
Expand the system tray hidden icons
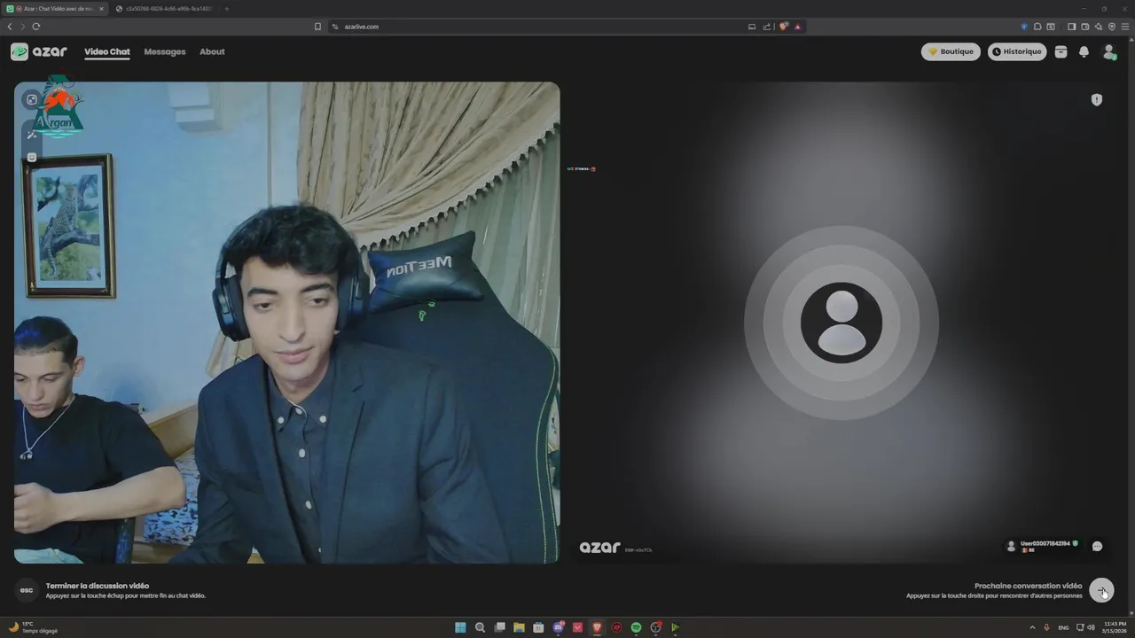click(x=1032, y=627)
